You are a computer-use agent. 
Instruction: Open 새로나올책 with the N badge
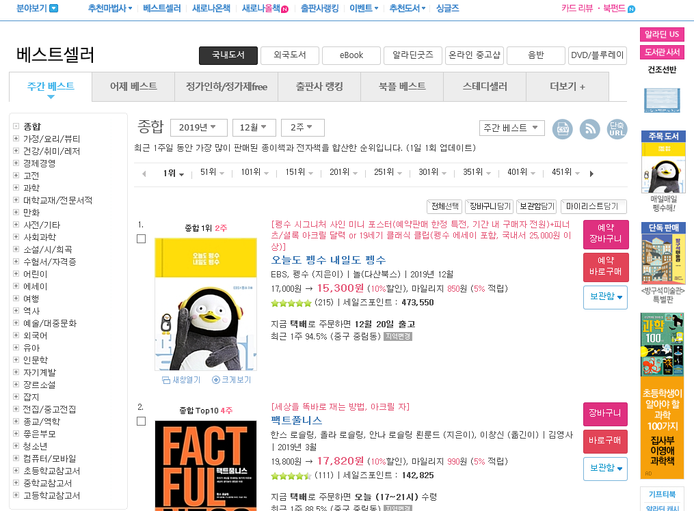point(265,8)
